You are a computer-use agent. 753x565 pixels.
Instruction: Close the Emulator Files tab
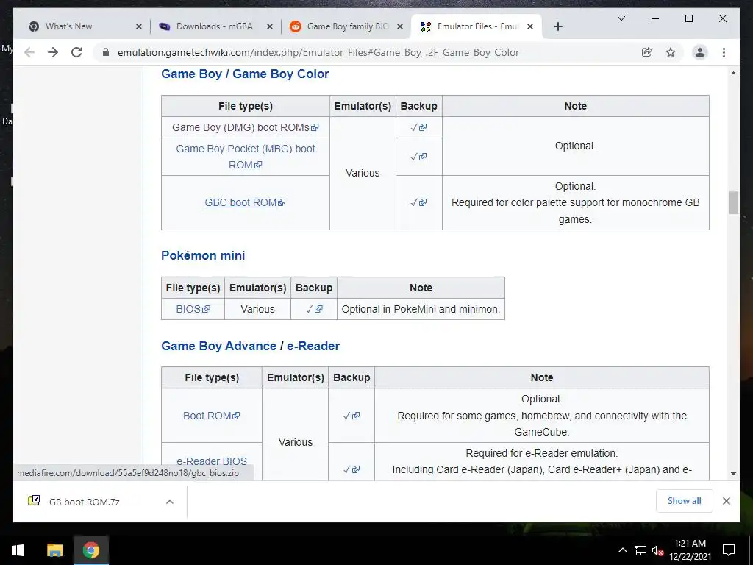click(x=530, y=26)
